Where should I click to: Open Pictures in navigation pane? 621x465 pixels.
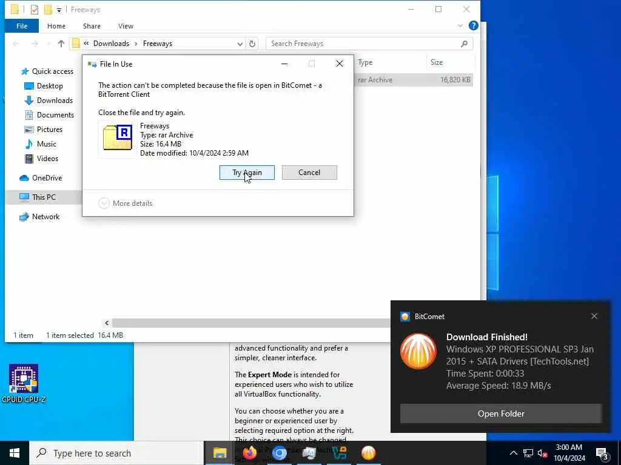click(x=44, y=130)
